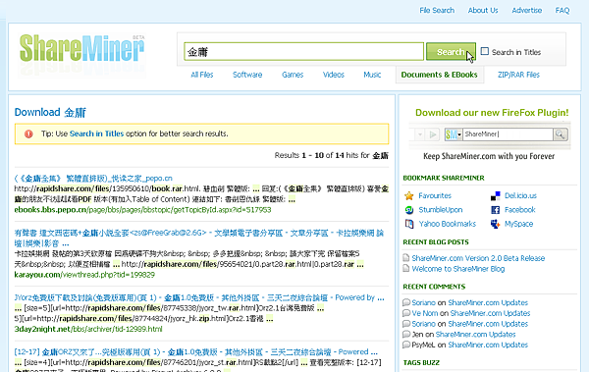This screenshot has width=589, height=372.
Task: Open Welcome to ShareMiner Blog post
Action: (x=458, y=269)
